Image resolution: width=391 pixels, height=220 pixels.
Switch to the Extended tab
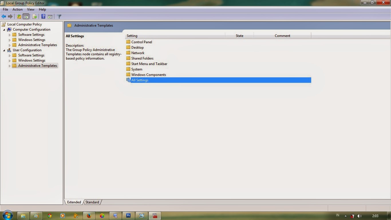tap(74, 202)
